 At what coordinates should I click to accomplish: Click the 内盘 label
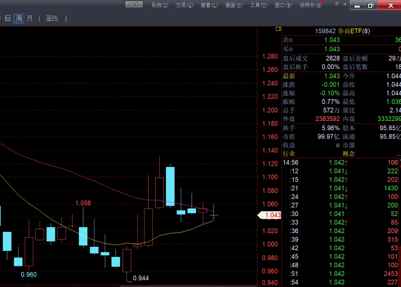click(349, 119)
